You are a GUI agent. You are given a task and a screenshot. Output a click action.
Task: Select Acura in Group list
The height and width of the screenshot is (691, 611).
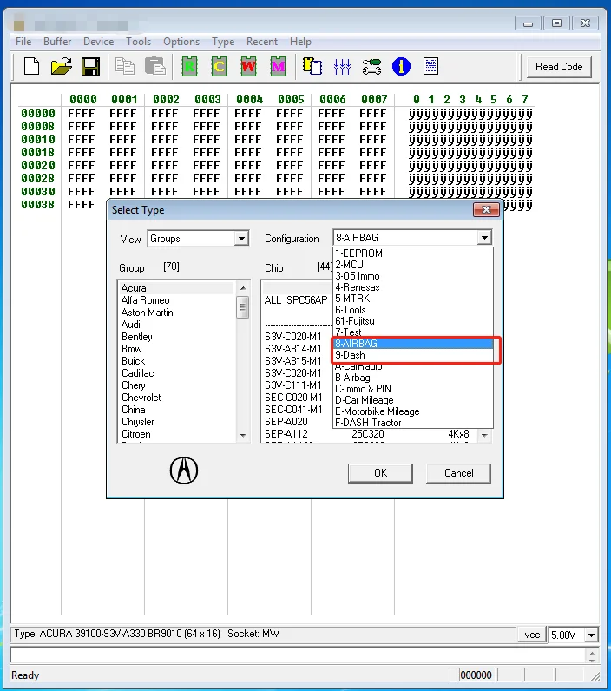(x=176, y=288)
